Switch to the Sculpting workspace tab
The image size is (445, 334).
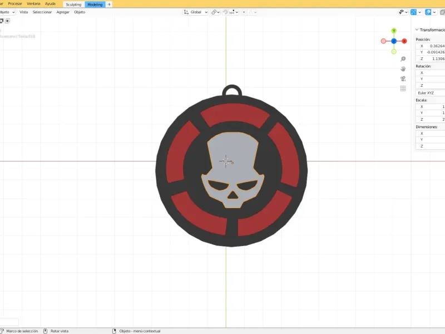tap(73, 4)
